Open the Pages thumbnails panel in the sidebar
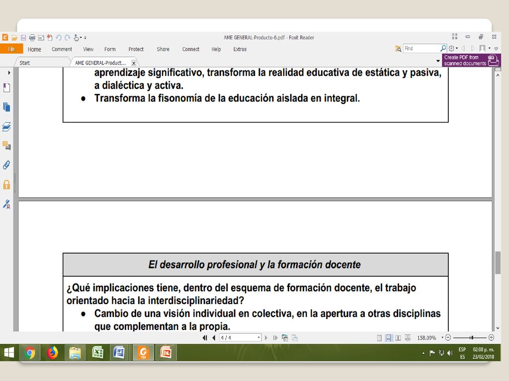 7,107
